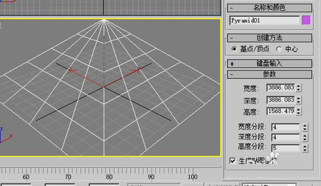Click the 宽度分段 spinner arrows
This screenshot has width=321, height=186.
click(x=305, y=128)
